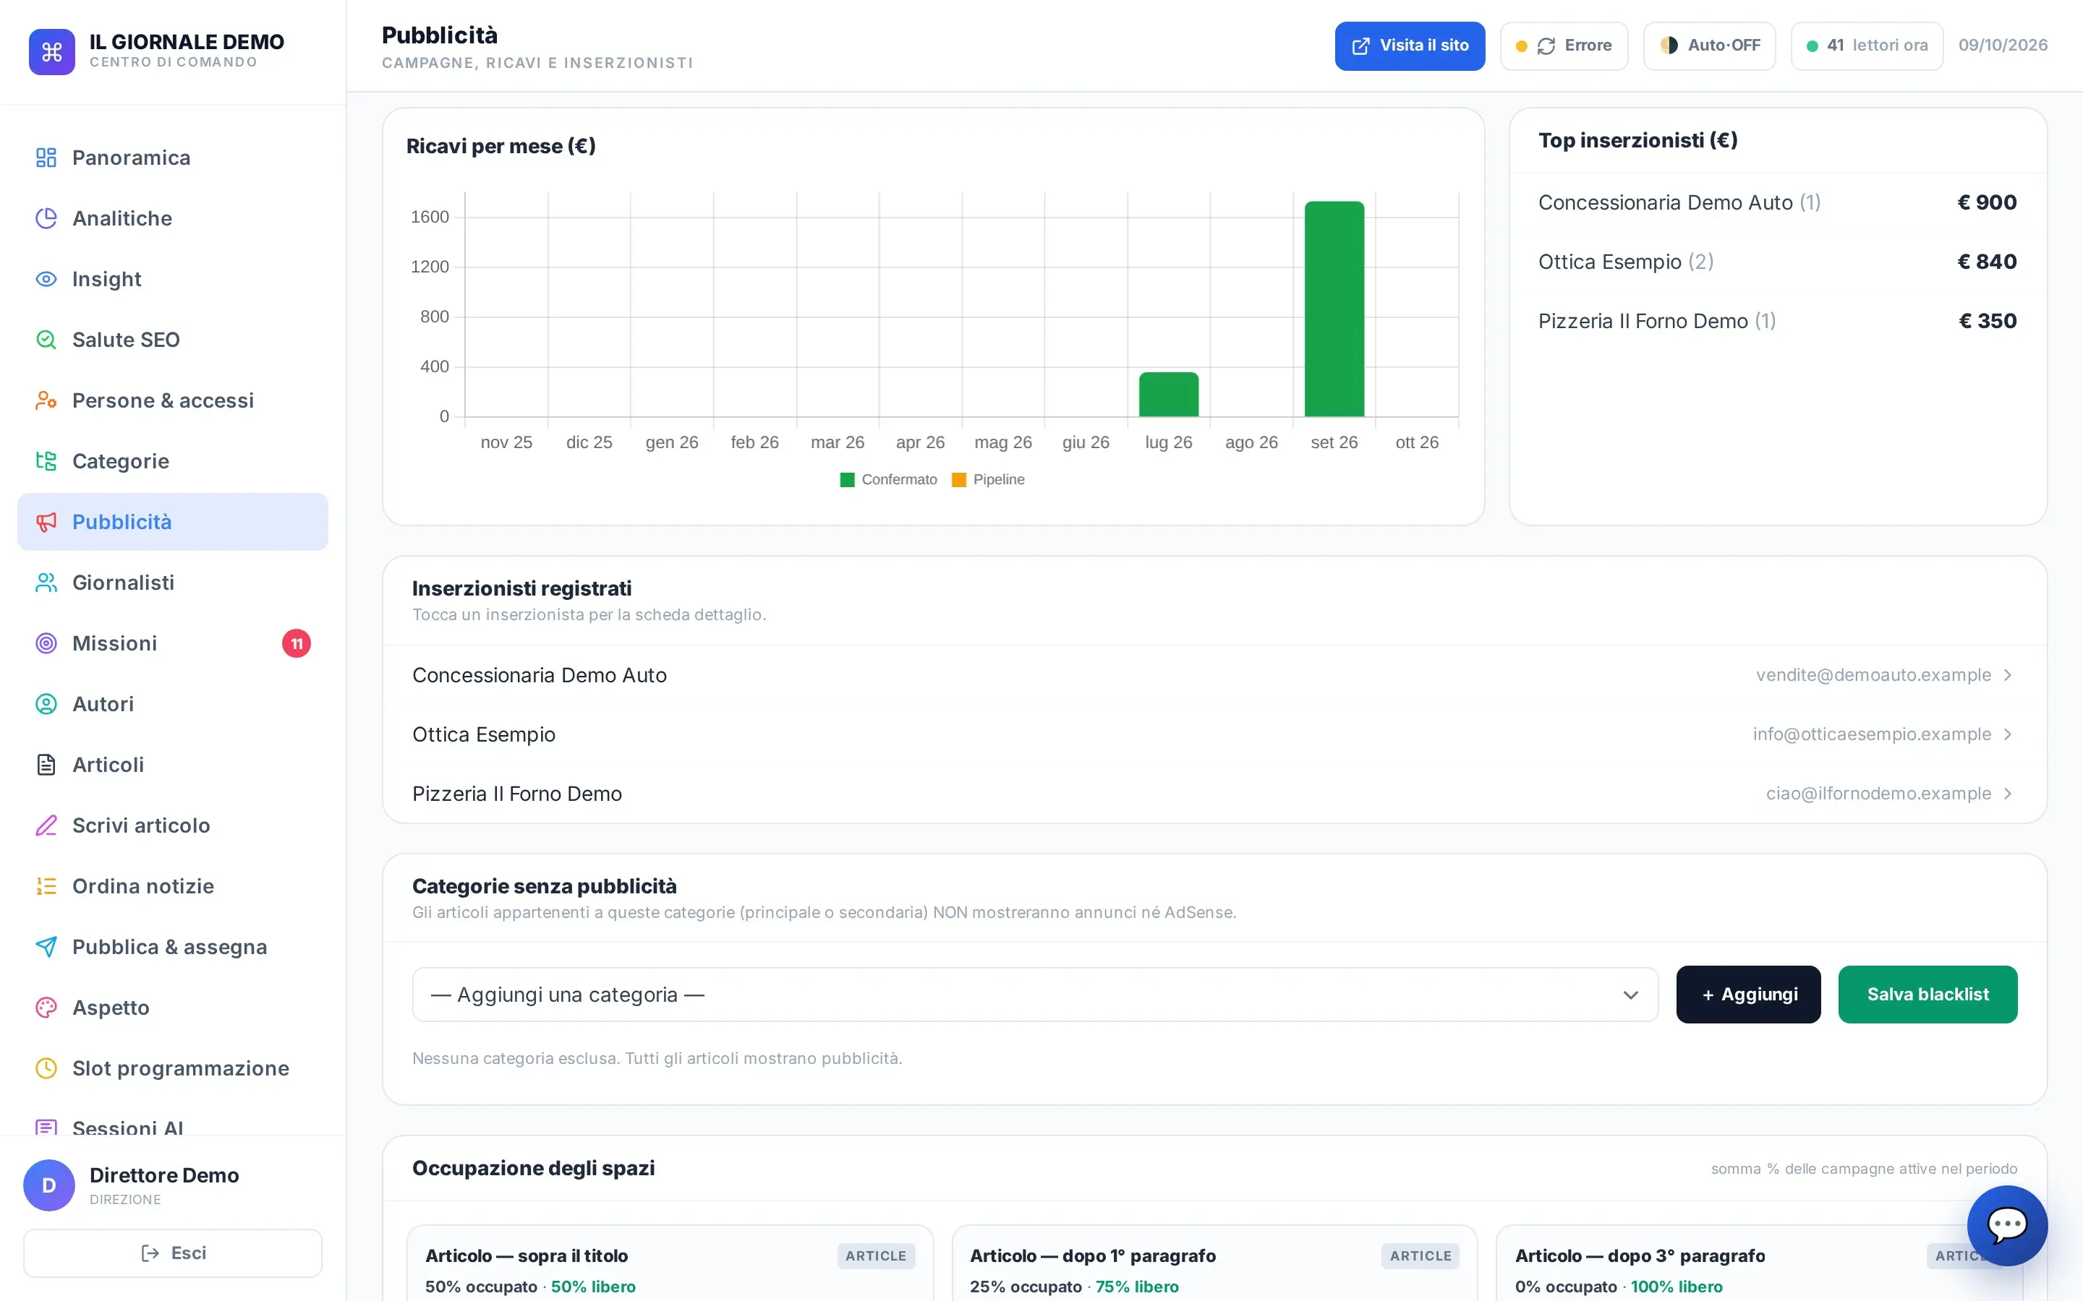Expand Concessionaria Demo Auto row chevron
2083x1301 pixels.
point(2007,676)
